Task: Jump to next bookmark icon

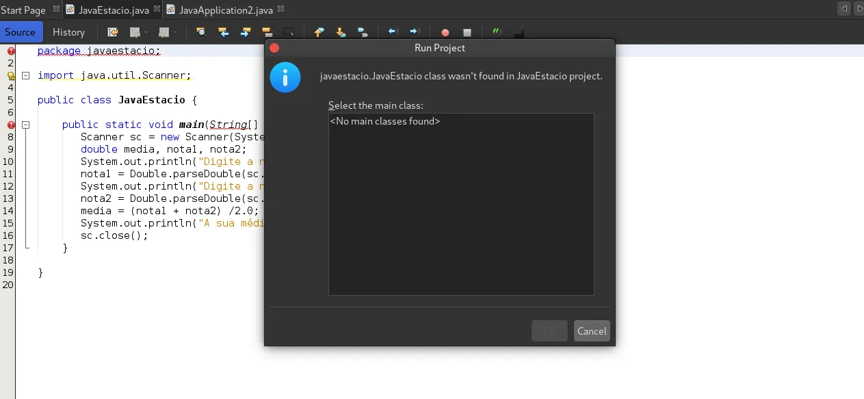Action: (341, 32)
